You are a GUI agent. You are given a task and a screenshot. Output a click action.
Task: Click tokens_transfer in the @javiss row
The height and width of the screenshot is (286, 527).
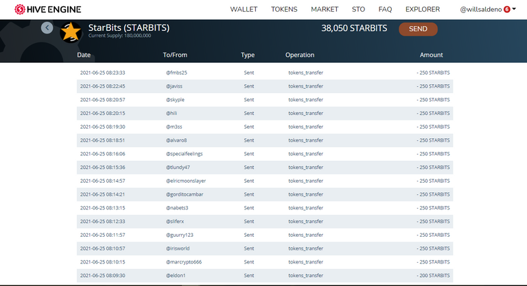(305, 86)
